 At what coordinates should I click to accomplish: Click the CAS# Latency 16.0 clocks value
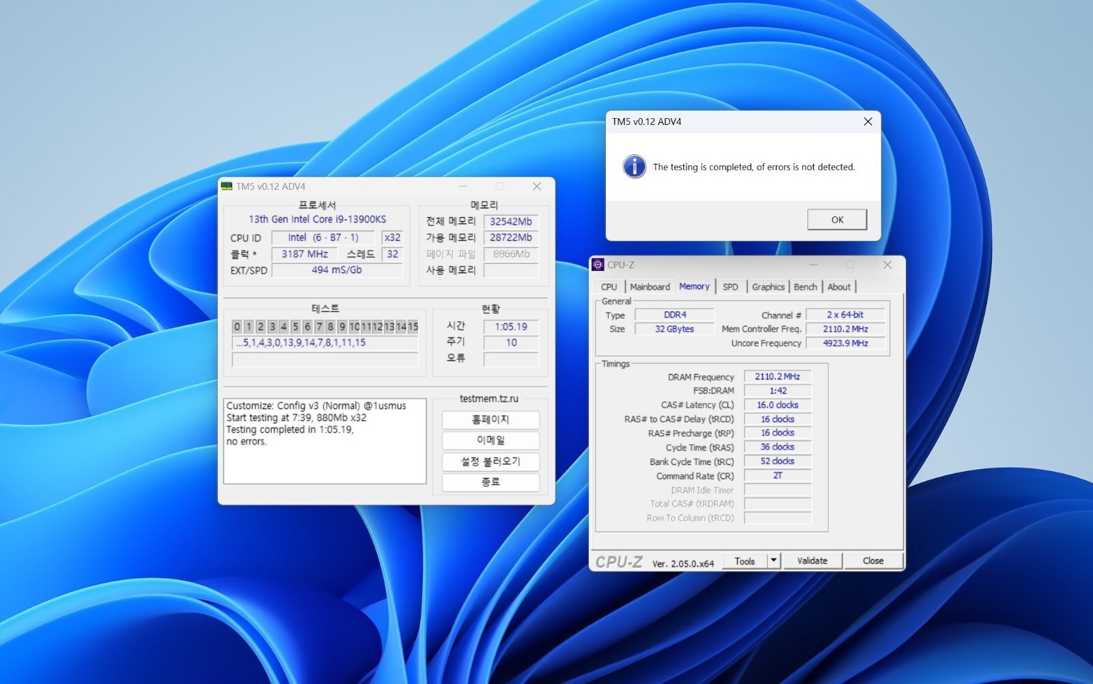[x=777, y=405]
